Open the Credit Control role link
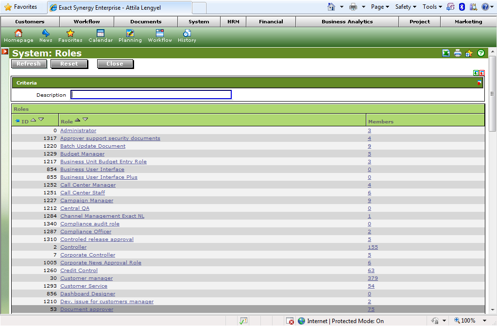This screenshot has height=326, width=497. (x=79, y=271)
